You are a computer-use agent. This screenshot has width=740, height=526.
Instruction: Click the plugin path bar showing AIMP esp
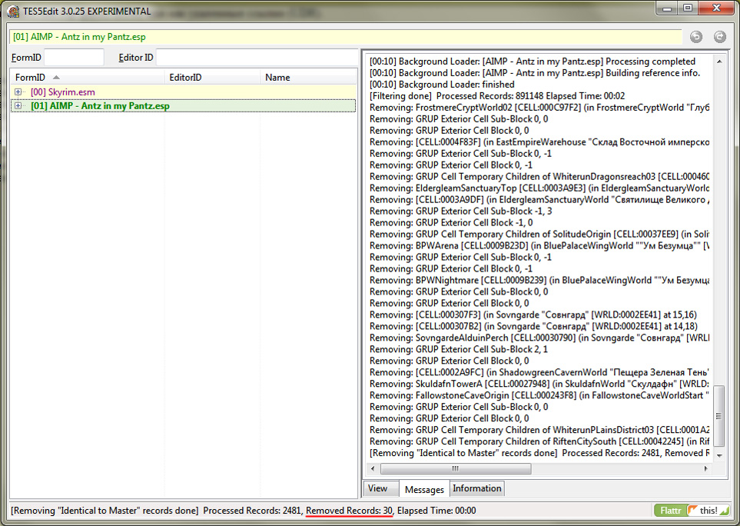pos(346,37)
